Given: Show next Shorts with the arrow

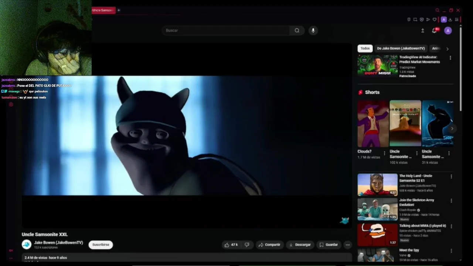Looking at the screenshot, I should pyautogui.click(x=452, y=129).
